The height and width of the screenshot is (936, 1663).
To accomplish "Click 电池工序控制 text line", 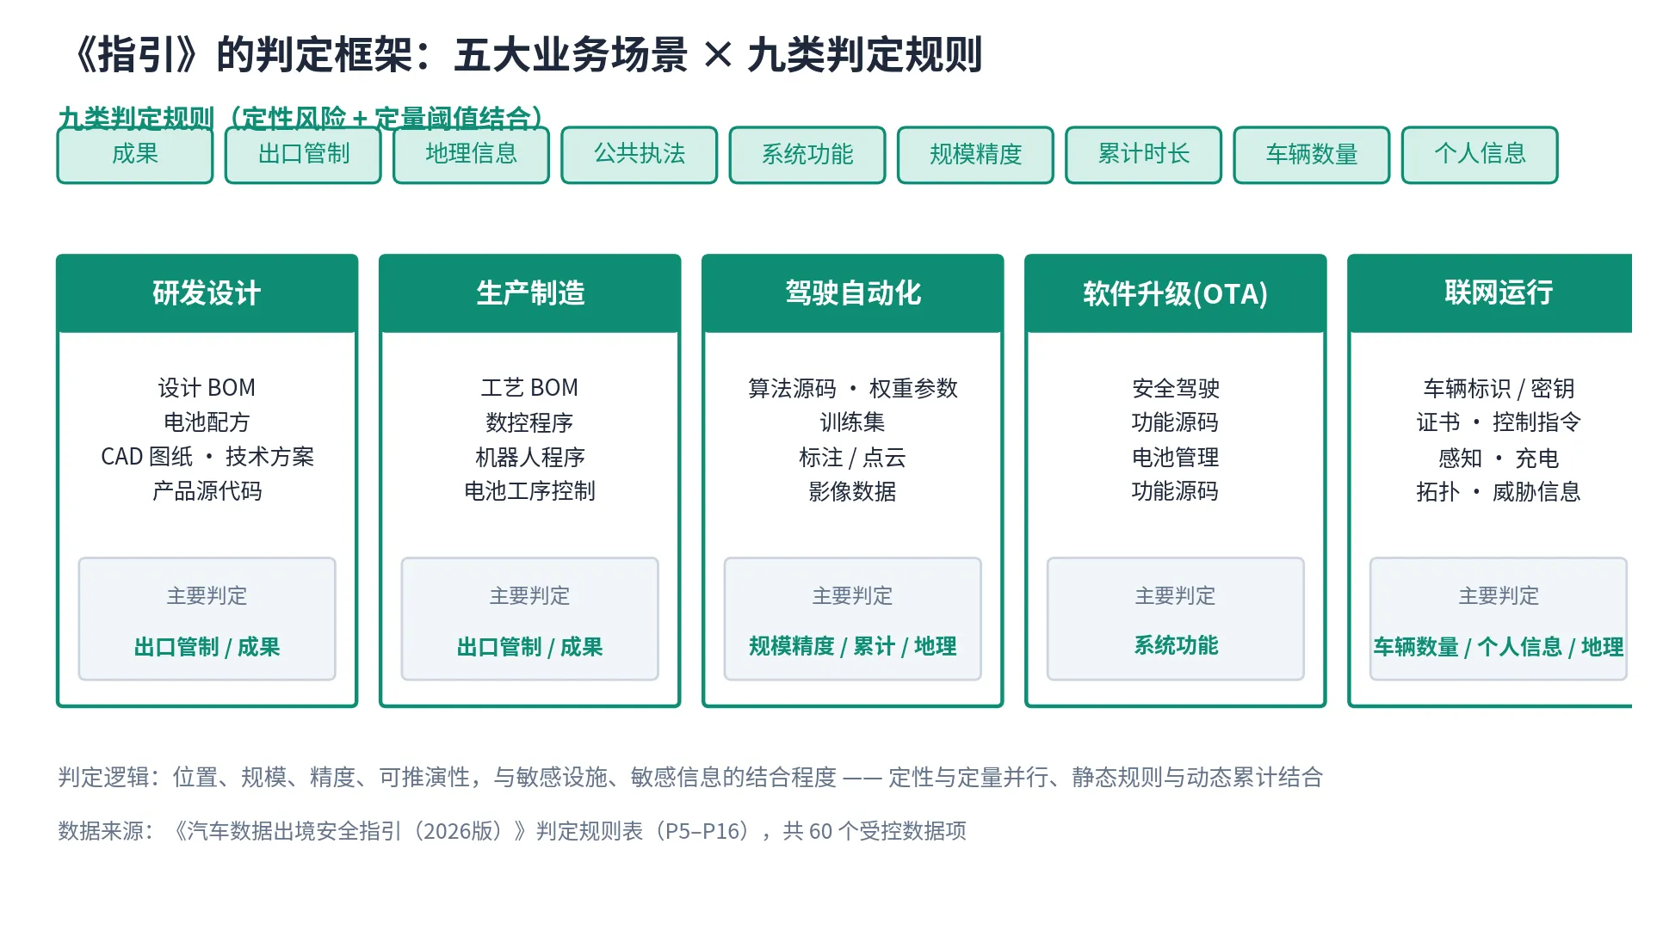I will coord(530,492).
